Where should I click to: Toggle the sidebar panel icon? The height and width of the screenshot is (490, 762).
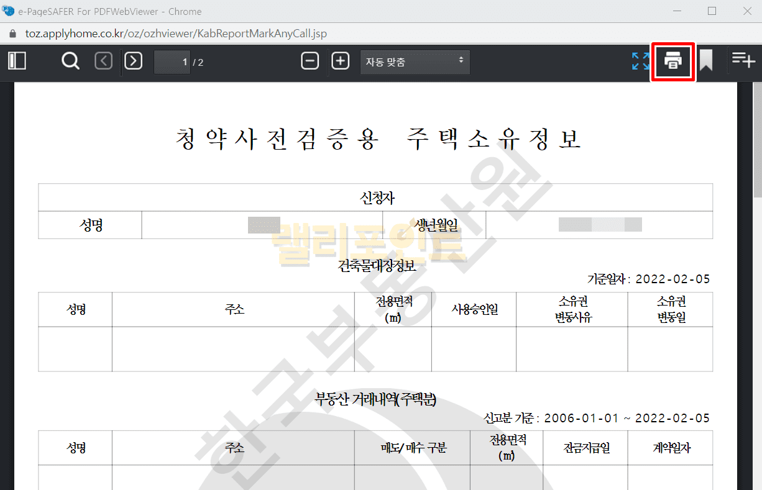coord(17,61)
